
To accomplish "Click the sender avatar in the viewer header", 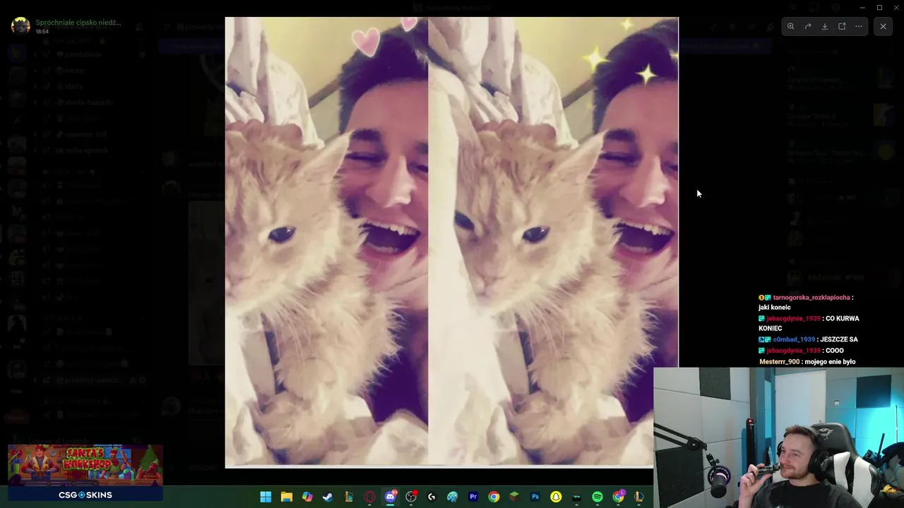I will pyautogui.click(x=20, y=26).
